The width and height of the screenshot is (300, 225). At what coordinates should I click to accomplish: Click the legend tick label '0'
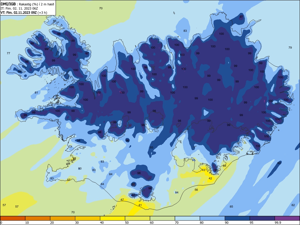pyautogui.click(x=1, y=223)
